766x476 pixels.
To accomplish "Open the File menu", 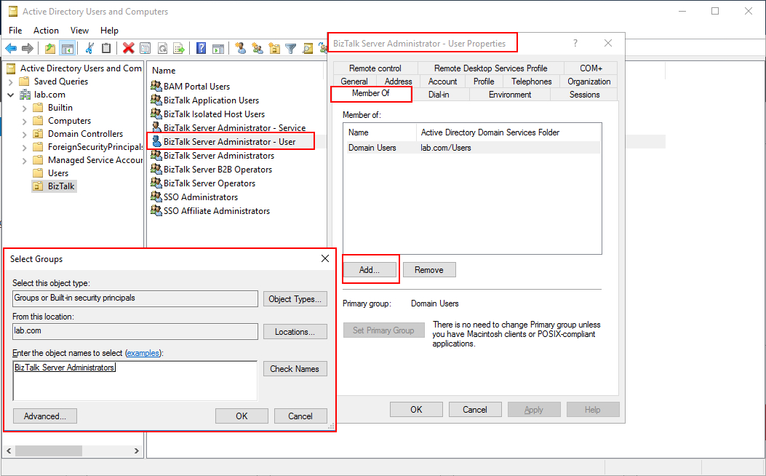I will (15, 31).
